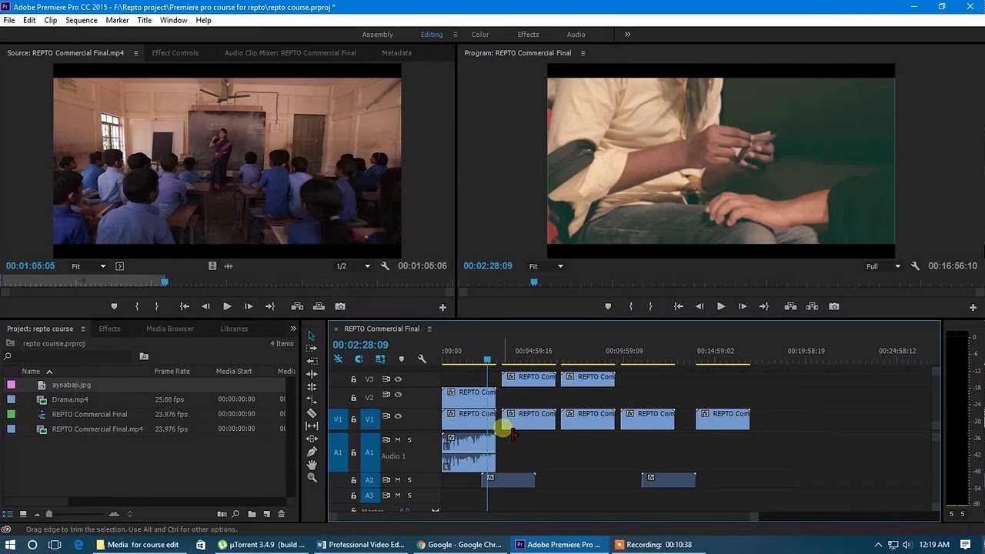Open Source monitor Fit zoom dropdown
Image resolution: width=985 pixels, height=554 pixels.
tap(89, 266)
